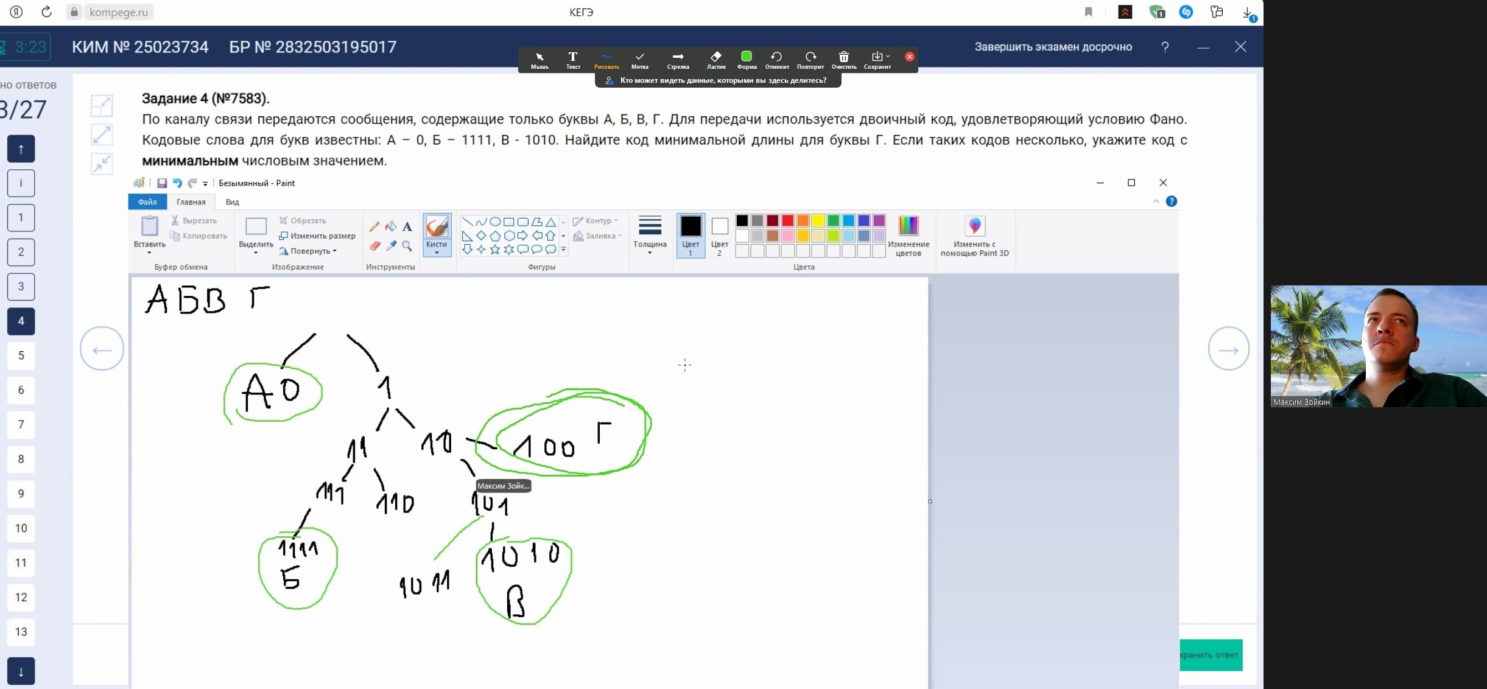Pick the red color swatch
Image resolution: width=1487 pixels, height=689 pixels.
[787, 220]
